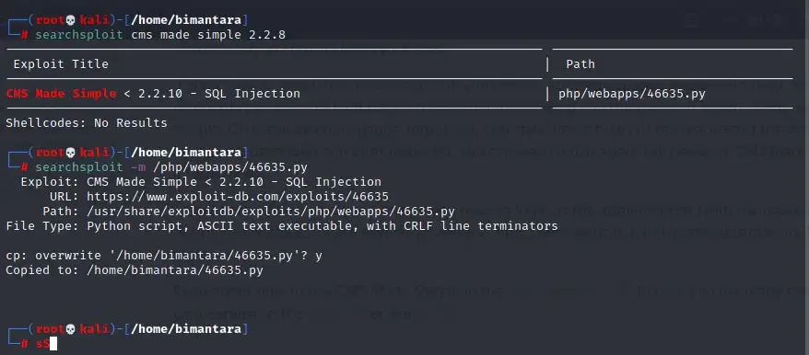Click the skull icon in the second prompt
Screen dimensions: 809x355
(x=71, y=153)
